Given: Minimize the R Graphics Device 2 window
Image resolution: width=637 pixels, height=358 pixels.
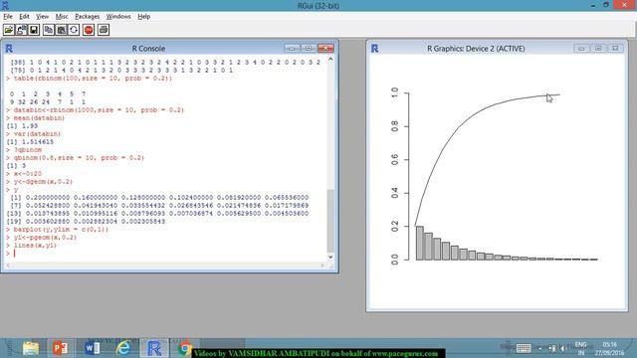Looking at the screenshot, I should coord(581,49).
